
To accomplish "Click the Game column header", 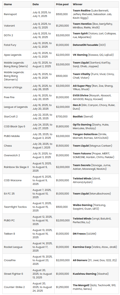I will click(x=8, y=4).
